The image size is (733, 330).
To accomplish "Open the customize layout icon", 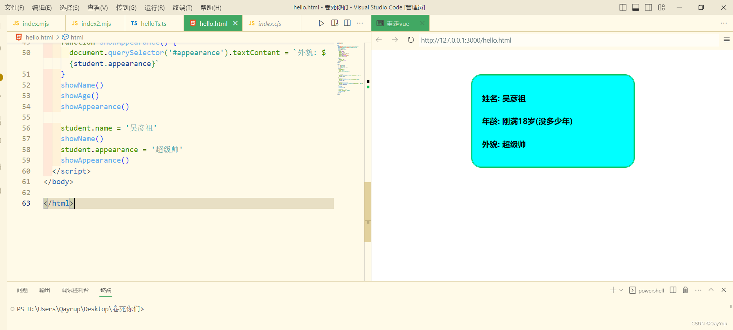I will point(661,7).
